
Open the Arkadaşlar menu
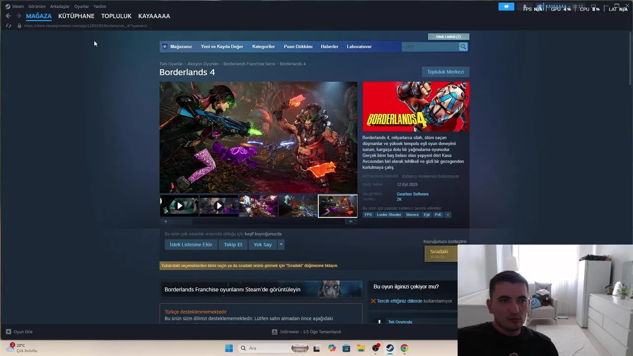(60, 6)
